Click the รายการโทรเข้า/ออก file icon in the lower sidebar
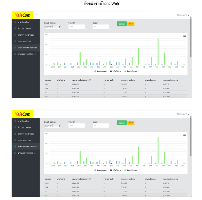Screen dimensions: 202x200 (x=15, y=134)
